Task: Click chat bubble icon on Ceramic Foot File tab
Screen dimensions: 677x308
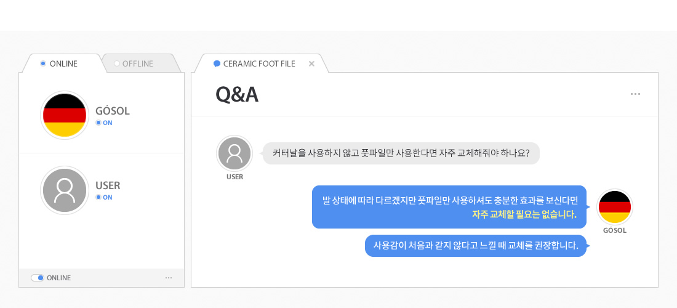Action: click(217, 63)
